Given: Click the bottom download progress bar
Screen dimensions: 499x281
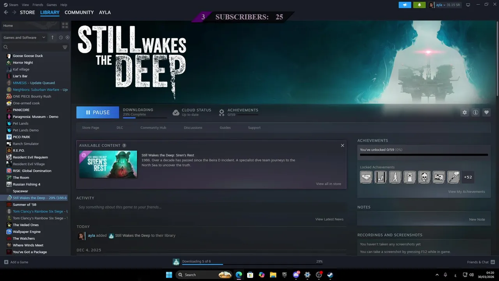Looking at the screenshot, I should tap(252, 265).
